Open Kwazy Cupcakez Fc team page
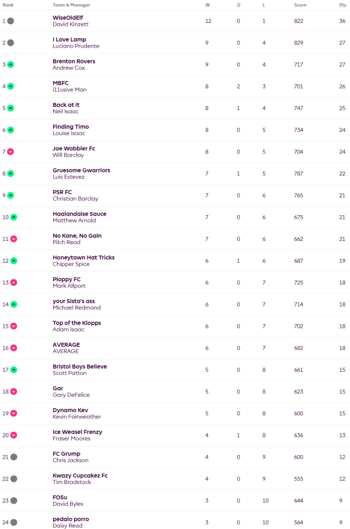Image resolution: width=350 pixels, height=529 pixels. click(80, 476)
